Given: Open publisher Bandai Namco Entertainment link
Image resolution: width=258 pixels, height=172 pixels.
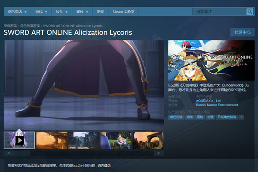Looking at the screenshot, I should point(217,105).
